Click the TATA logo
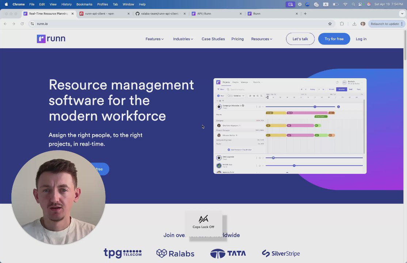The image size is (407, 263). (x=228, y=254)
